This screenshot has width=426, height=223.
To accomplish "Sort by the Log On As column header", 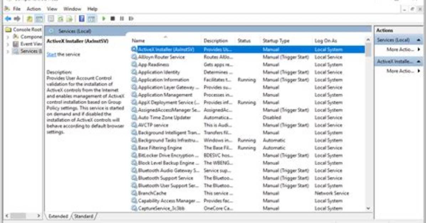I will pos(326,40).
